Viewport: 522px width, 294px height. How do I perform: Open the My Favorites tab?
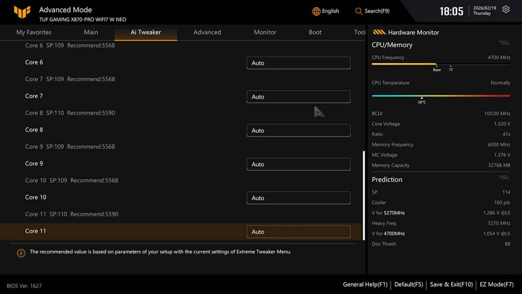pyautogui.click(x=34, y=32)
